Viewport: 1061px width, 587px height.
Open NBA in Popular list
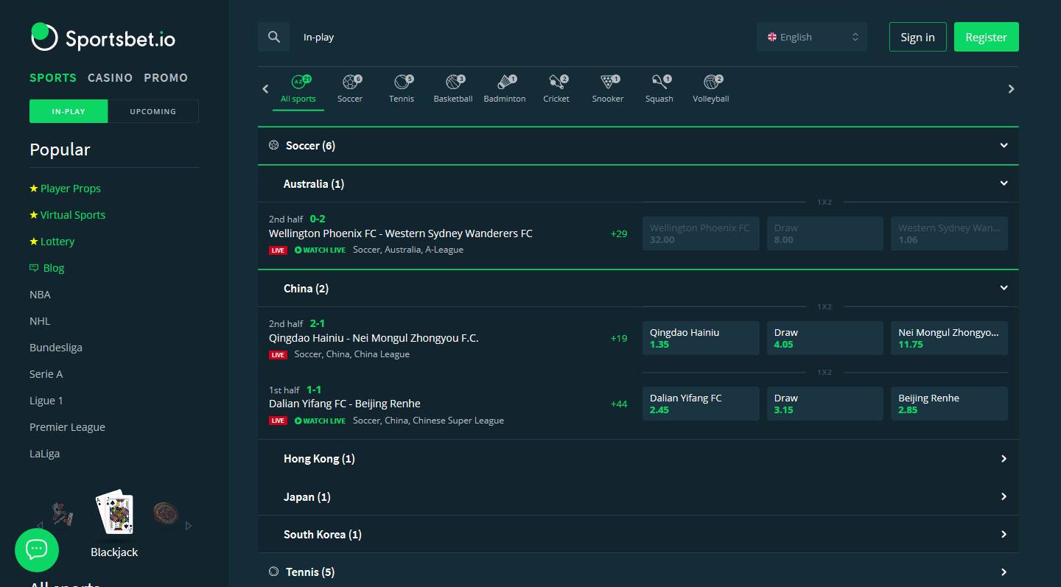(x=40, y=295)
